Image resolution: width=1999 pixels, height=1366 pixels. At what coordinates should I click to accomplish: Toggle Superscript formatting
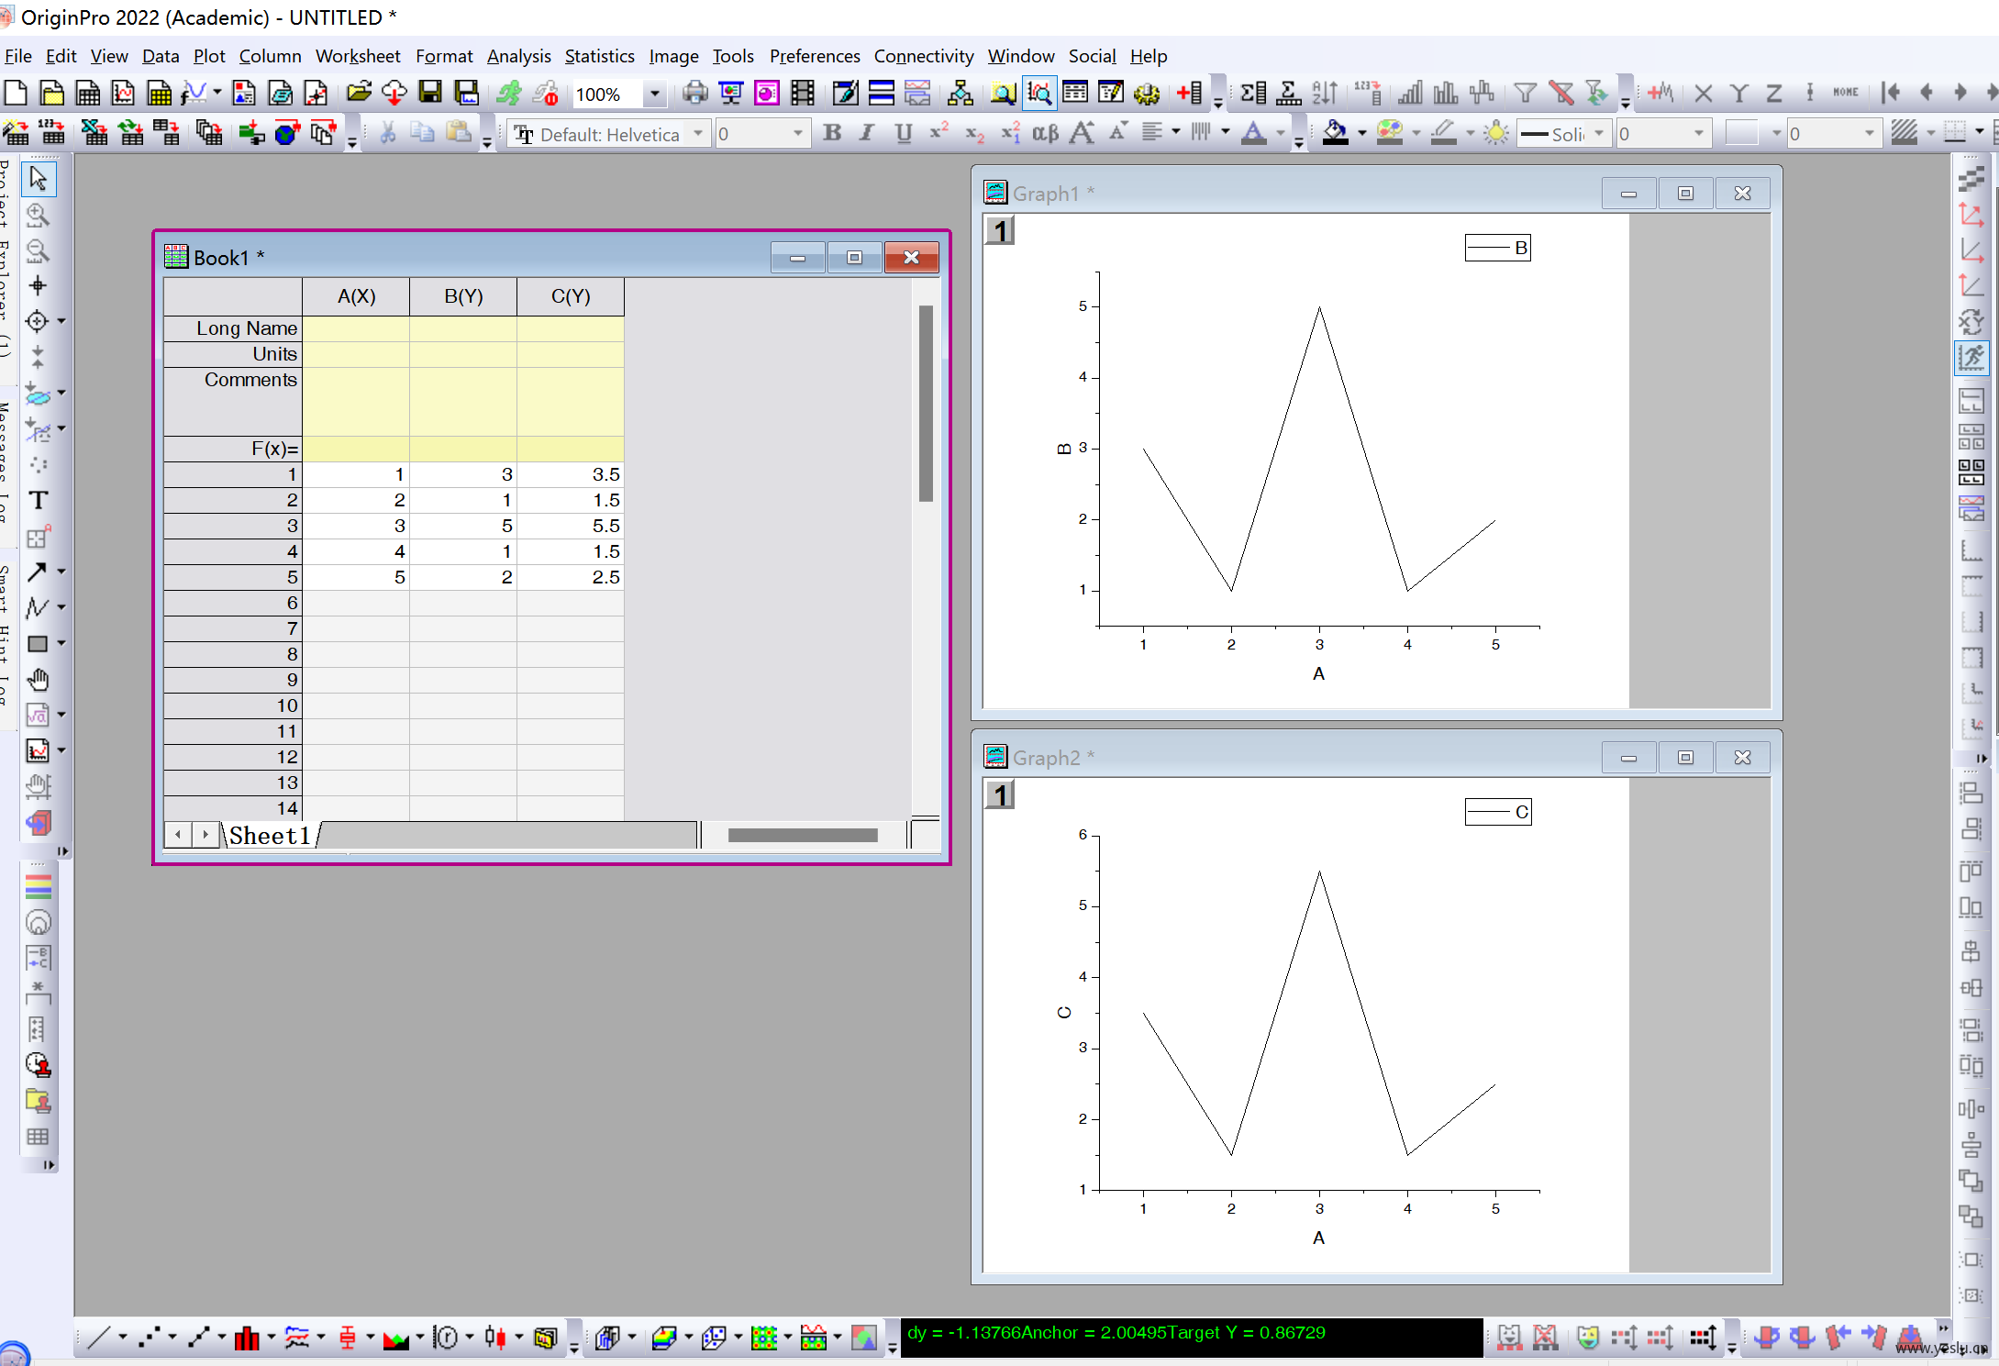(938, 134)
